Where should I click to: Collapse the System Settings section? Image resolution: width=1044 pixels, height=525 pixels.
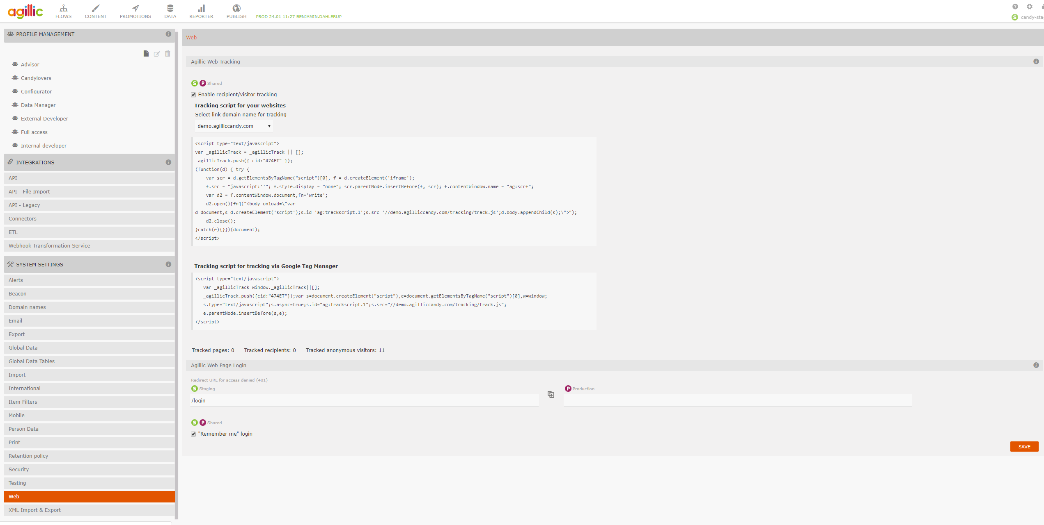coord(40,264)
